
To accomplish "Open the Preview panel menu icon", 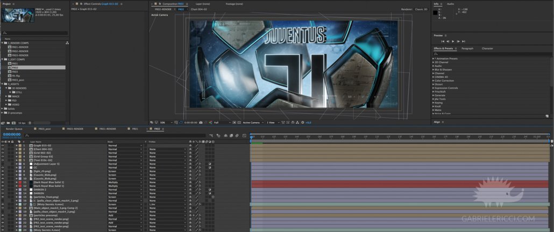I will (445, 36).
